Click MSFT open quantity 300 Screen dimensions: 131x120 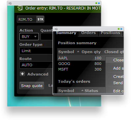[x=98, y=69]
